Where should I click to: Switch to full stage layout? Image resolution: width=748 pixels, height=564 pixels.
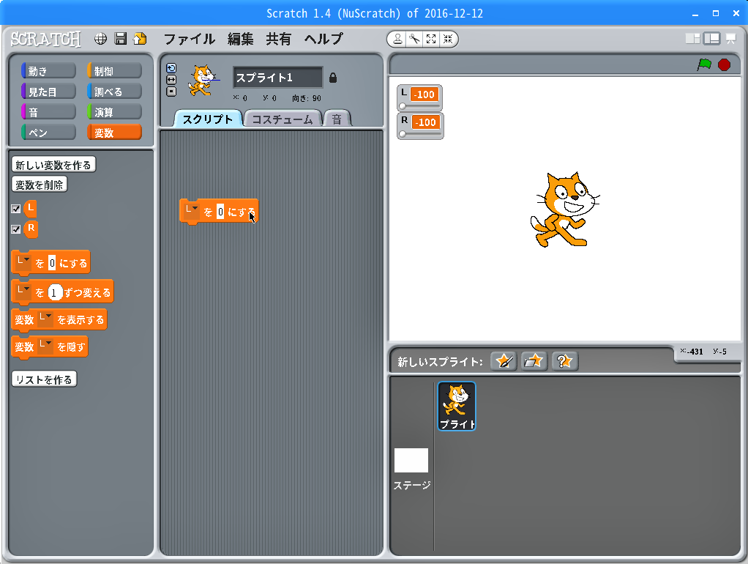711,39
